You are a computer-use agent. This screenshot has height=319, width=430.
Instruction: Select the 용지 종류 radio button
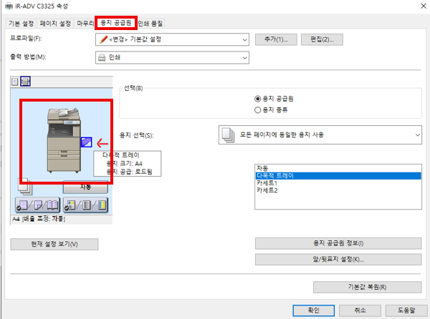[258, 110]
